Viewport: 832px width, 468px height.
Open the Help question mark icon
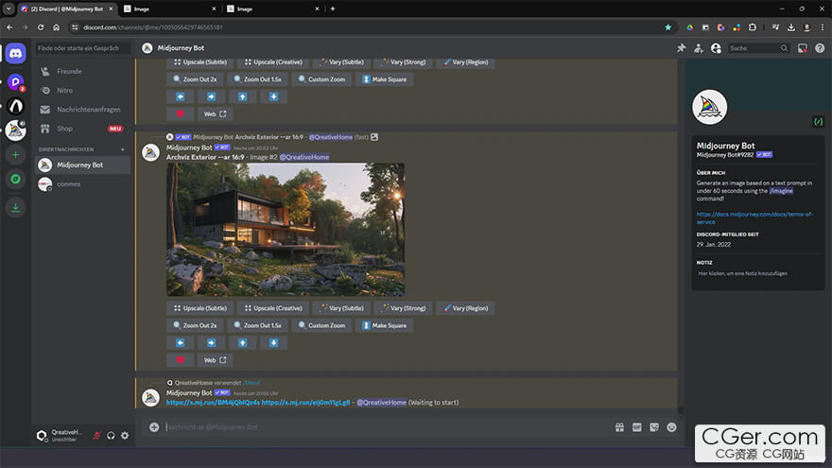pyautogui.click(x=820, y=48)
